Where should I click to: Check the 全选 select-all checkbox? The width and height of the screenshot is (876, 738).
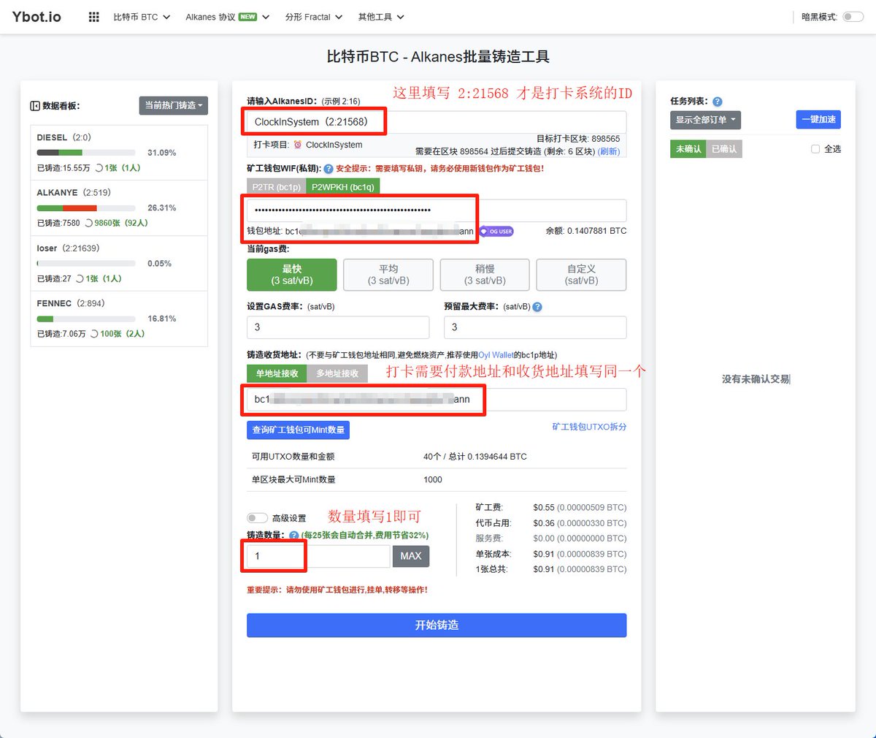[815, 149]
